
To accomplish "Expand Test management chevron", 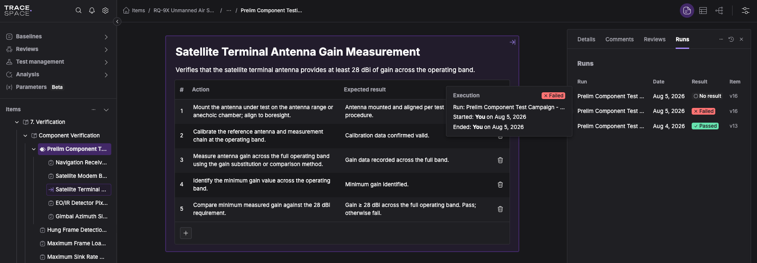I will 106,62.
